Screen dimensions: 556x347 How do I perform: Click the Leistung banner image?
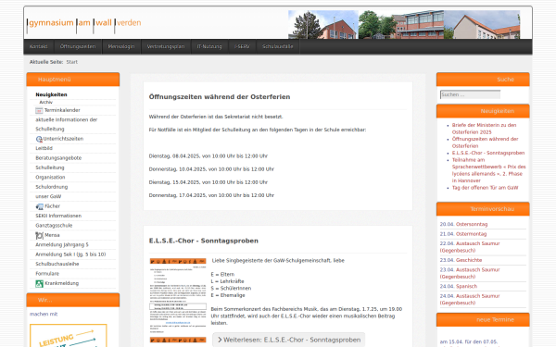pos(69,335)
